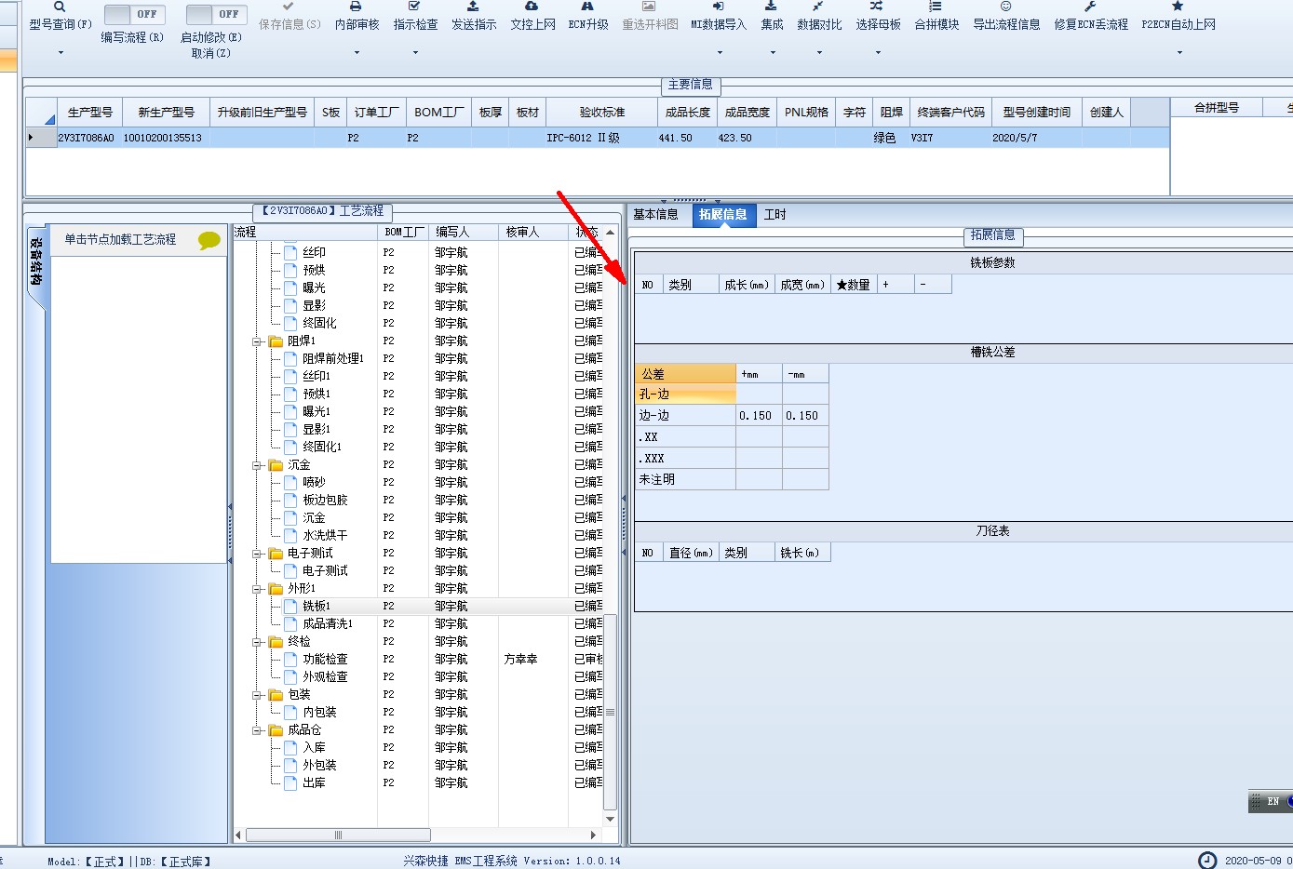
Task: Open dropdown arrow under 内部审核
Action: [x=357, y=53]
